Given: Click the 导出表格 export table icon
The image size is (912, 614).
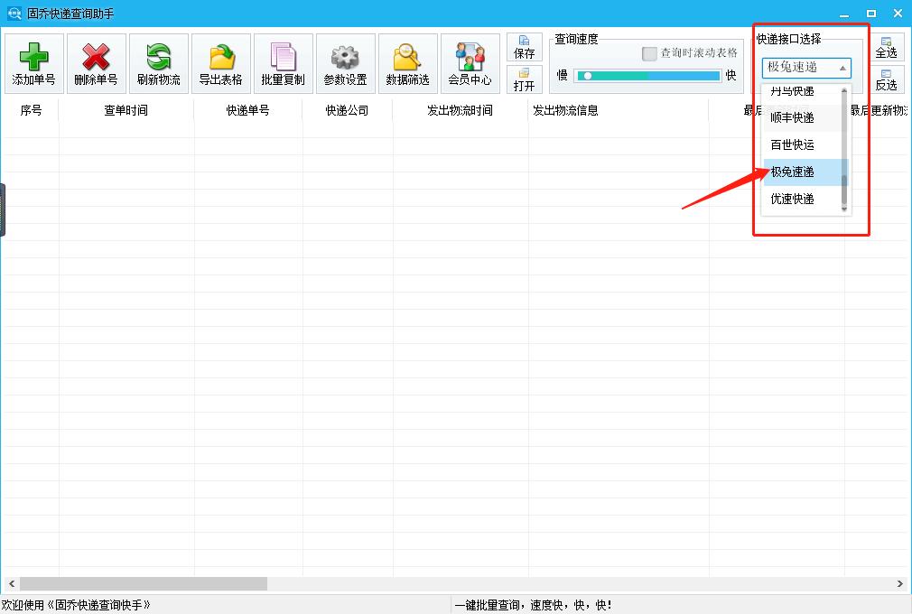Looking at the screenshot, I should click(x=220, y=62).
